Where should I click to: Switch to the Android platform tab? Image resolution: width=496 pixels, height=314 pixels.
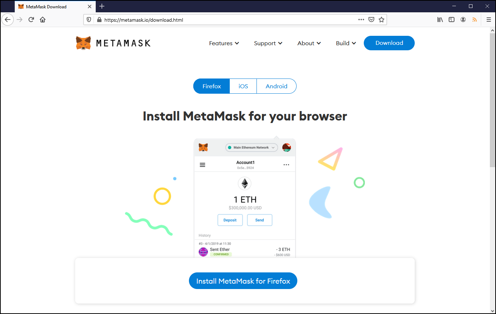277,86
